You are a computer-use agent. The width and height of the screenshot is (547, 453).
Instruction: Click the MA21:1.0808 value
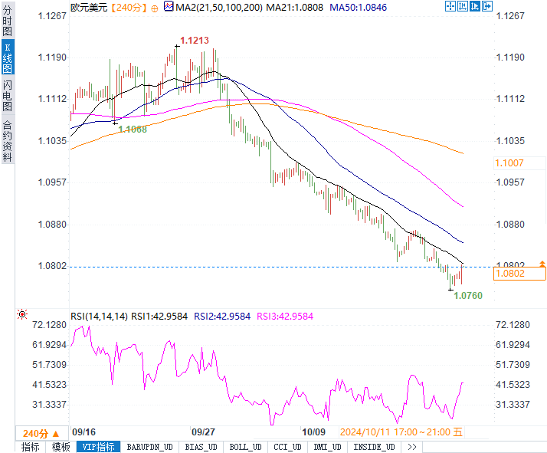pyautogui.click(x=295, y=8)
